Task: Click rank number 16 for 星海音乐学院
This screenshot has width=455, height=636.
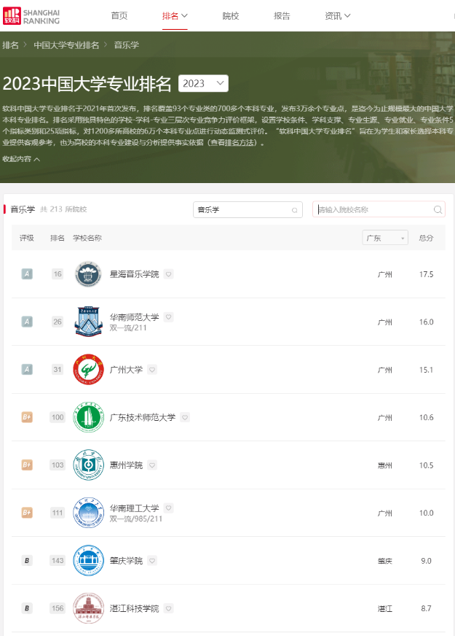Action: (x=58, y=274)
